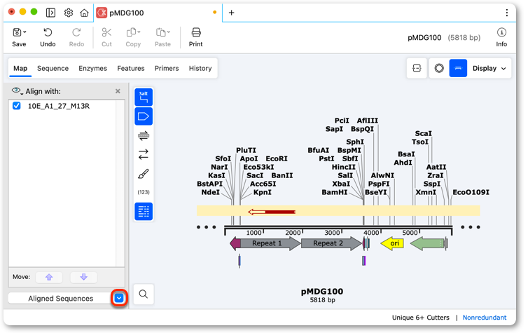Click the Cut scissors icon
Image resolution: width=528 pixels, height=333 pixels.
click(106, 32)
